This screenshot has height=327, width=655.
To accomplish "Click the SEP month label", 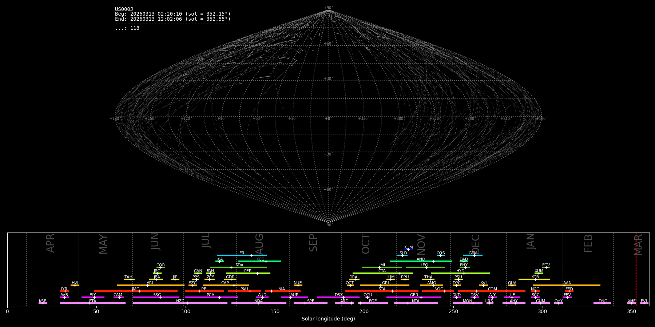I will 313,243.
